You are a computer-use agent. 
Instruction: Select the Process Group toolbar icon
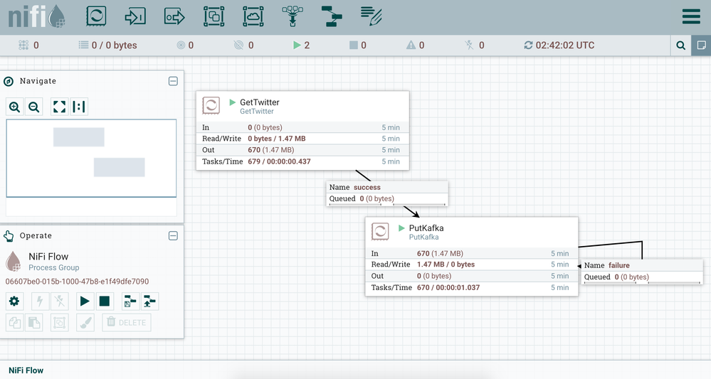point(214,16)
